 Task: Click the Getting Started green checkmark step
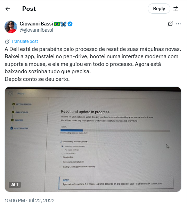14,104
